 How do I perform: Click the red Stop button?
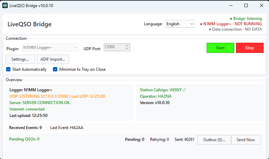249,48
